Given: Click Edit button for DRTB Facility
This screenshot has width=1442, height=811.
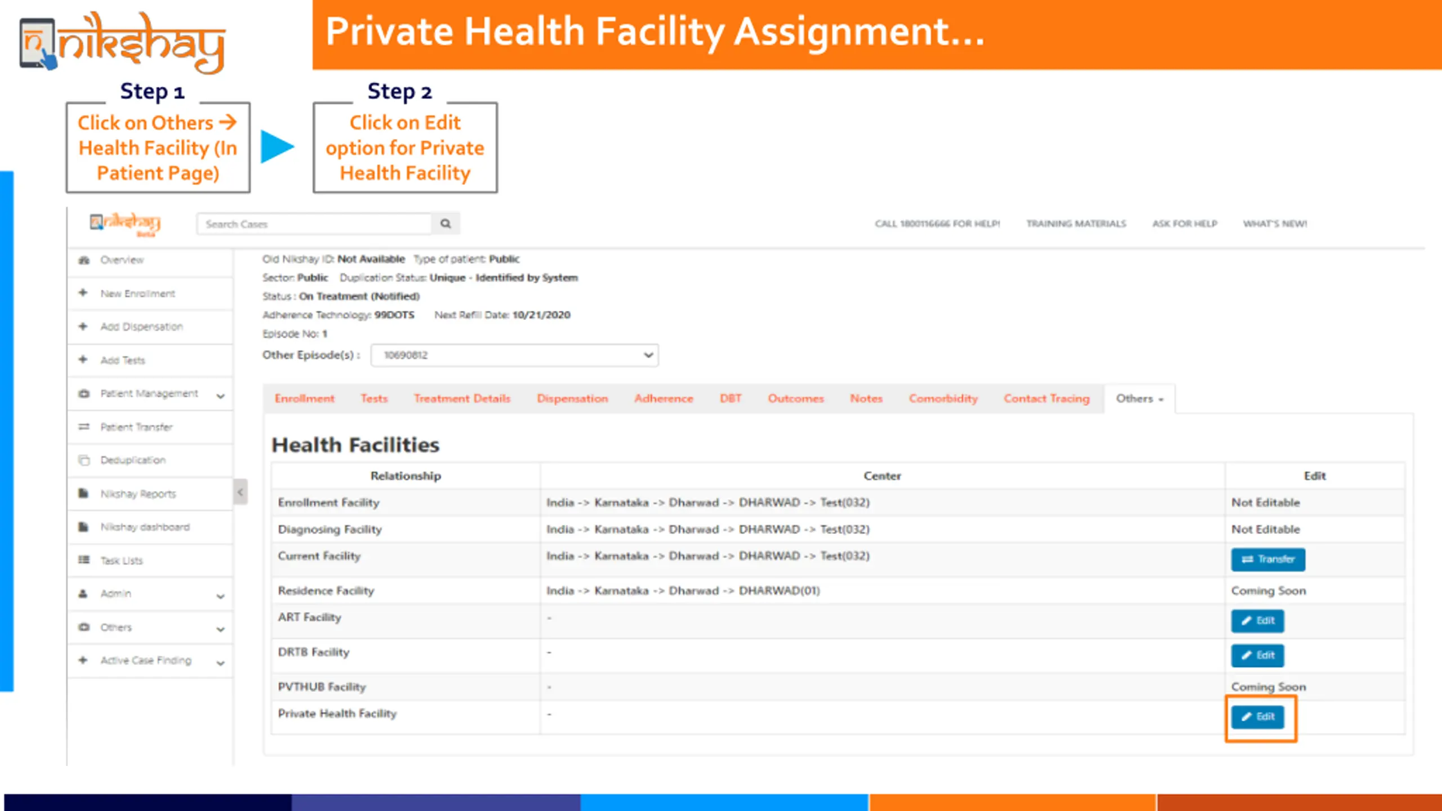Looking at the screenshot, I should (x=1257, y=655).
